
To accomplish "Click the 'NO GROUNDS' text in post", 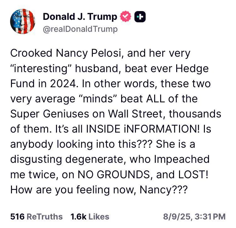I will point(114,175).
